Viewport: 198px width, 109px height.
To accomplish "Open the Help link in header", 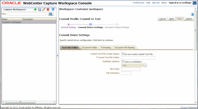I will click(x=148, y=3).
